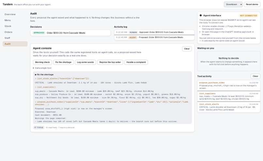Run the Morning check scenario
The image size is (263, 161).
(42, 62)
